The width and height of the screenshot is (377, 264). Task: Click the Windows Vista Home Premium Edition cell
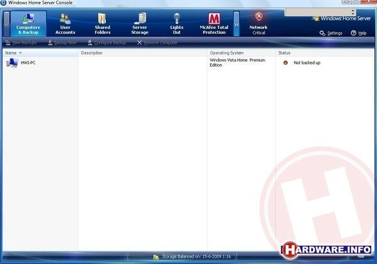(x=238, y=62)
